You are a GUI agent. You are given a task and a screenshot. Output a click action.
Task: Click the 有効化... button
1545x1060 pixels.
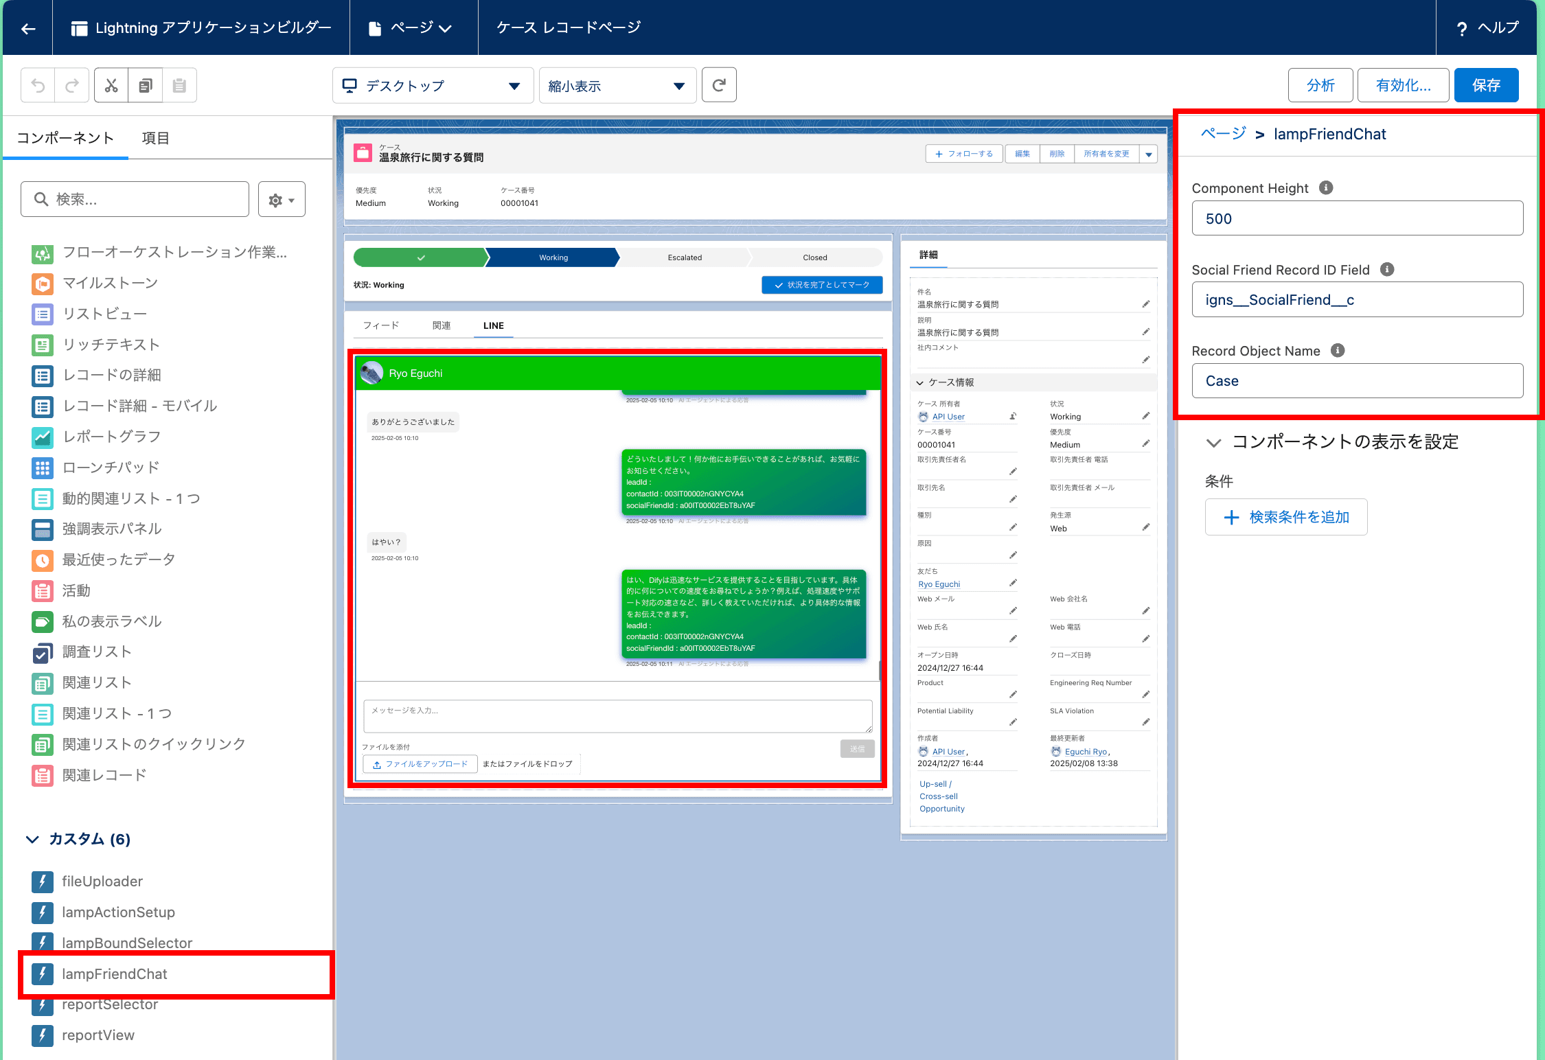(x=1404, y=85)
